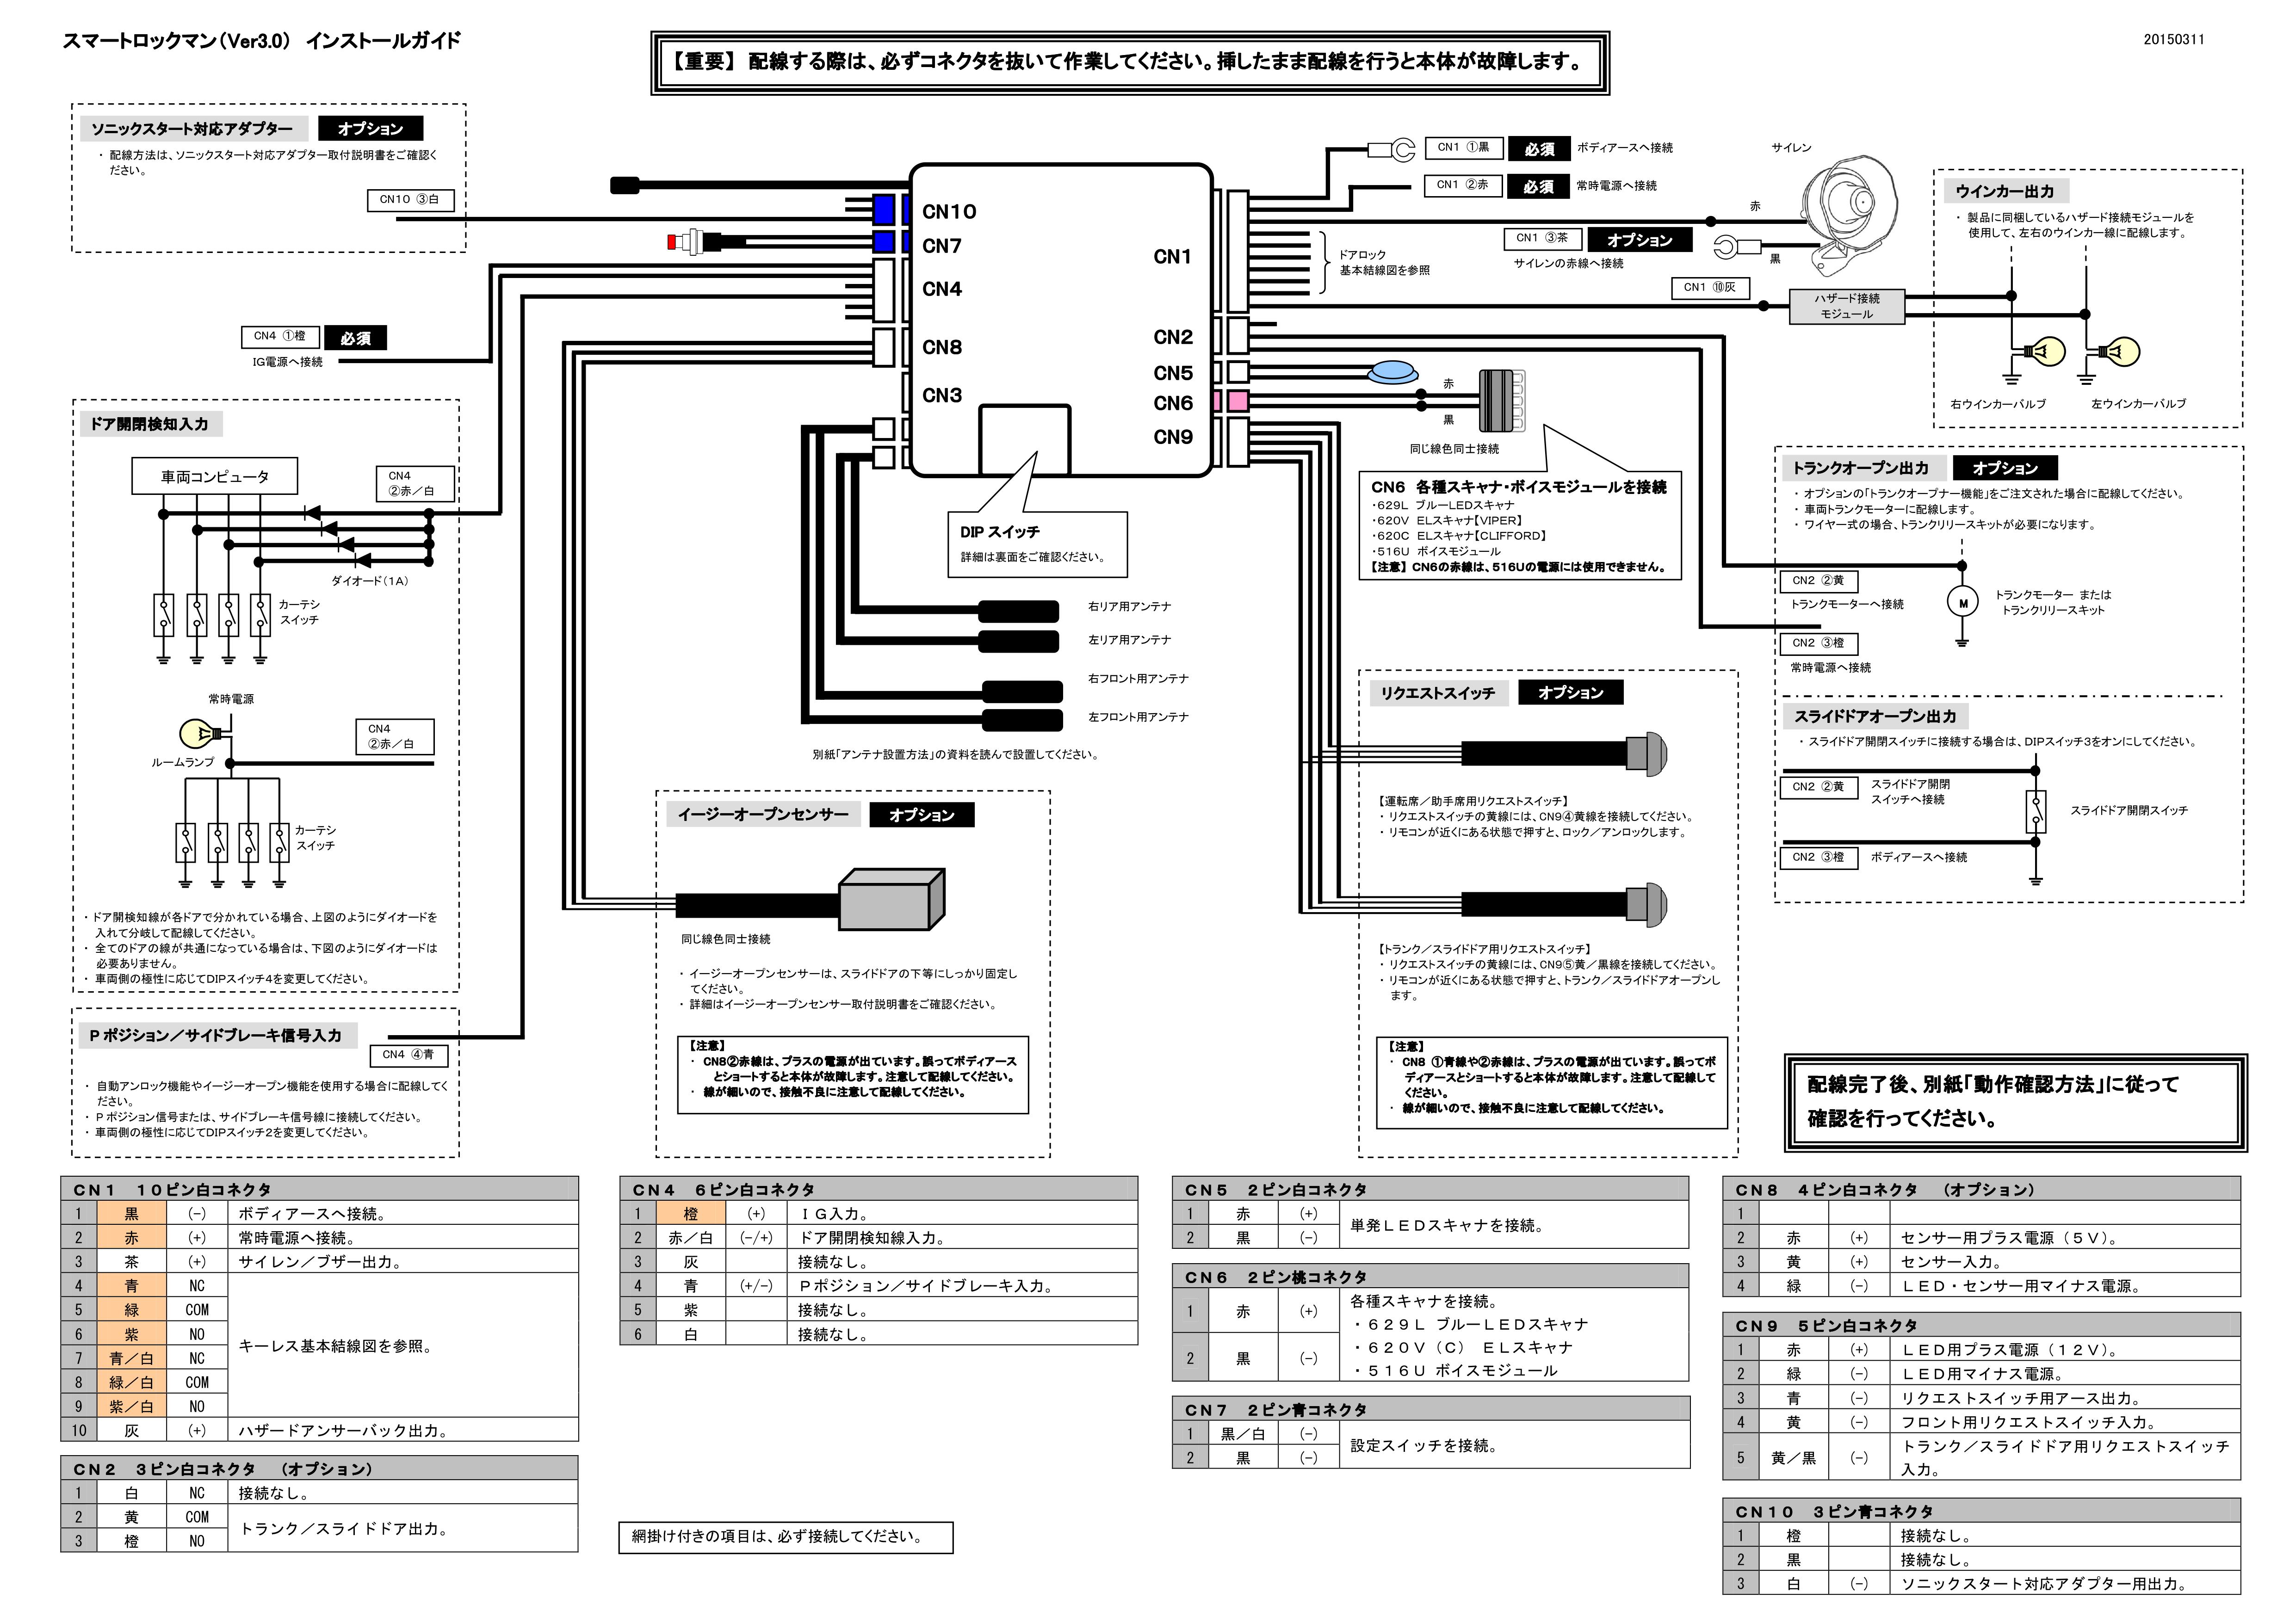
Task: Click the pink CN6 connector
Action: coord(1238,402)
